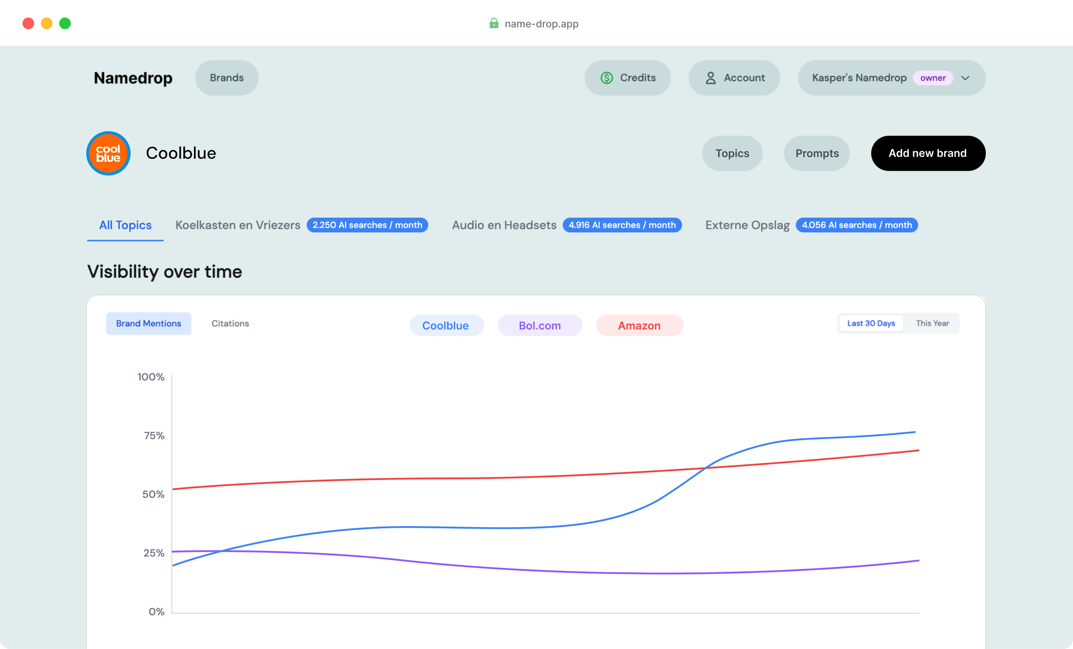This screenshot has height=649, width=1073.
Task: Click the 2.250 AI searches / month badge
Action: (x=367, y=225)
